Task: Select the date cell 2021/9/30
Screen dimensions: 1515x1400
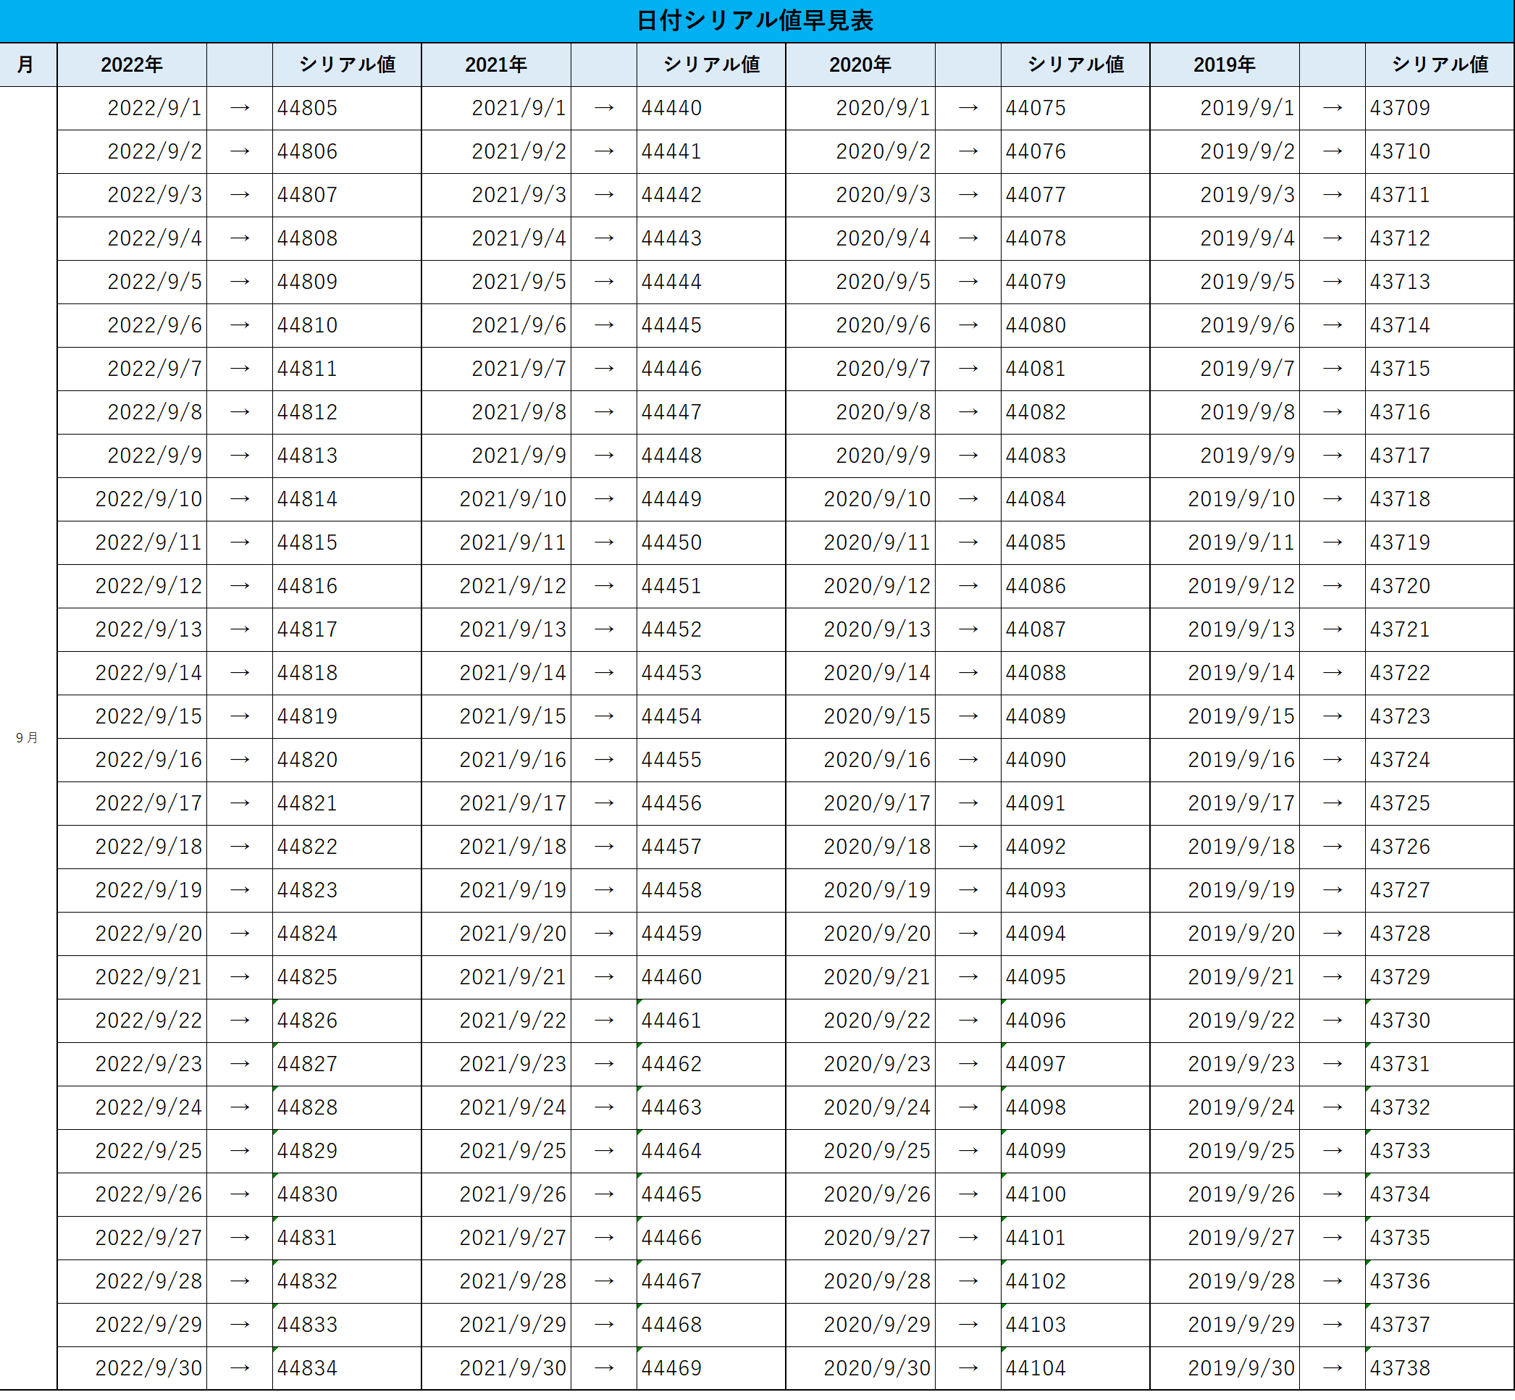Action: pyautogui.click(x=496, y=1368)
